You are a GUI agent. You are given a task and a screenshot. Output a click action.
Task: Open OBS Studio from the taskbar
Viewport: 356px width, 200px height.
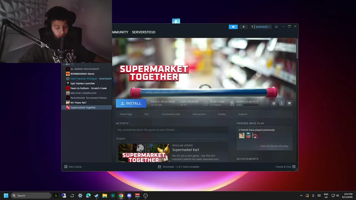tap(145, 196)
